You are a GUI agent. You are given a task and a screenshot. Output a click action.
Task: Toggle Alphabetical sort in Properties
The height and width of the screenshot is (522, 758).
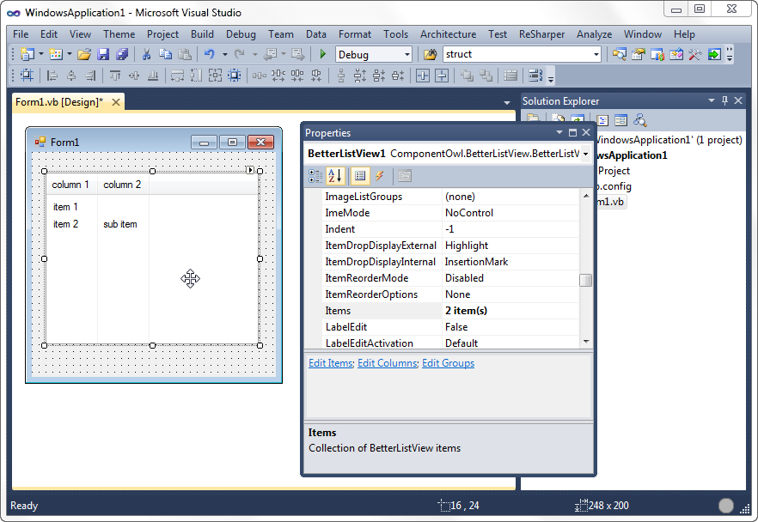tap(335, 176)
